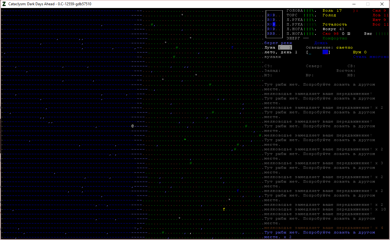The image size is (390, 240).
Task: Click the 'Юг:' compass label
Action: tap(310, 75)
